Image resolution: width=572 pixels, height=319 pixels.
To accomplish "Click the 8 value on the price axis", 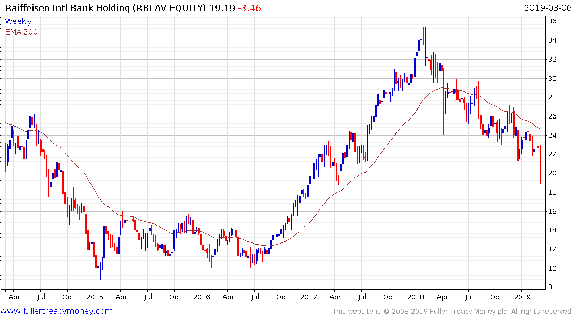I will tap(551, 287).
